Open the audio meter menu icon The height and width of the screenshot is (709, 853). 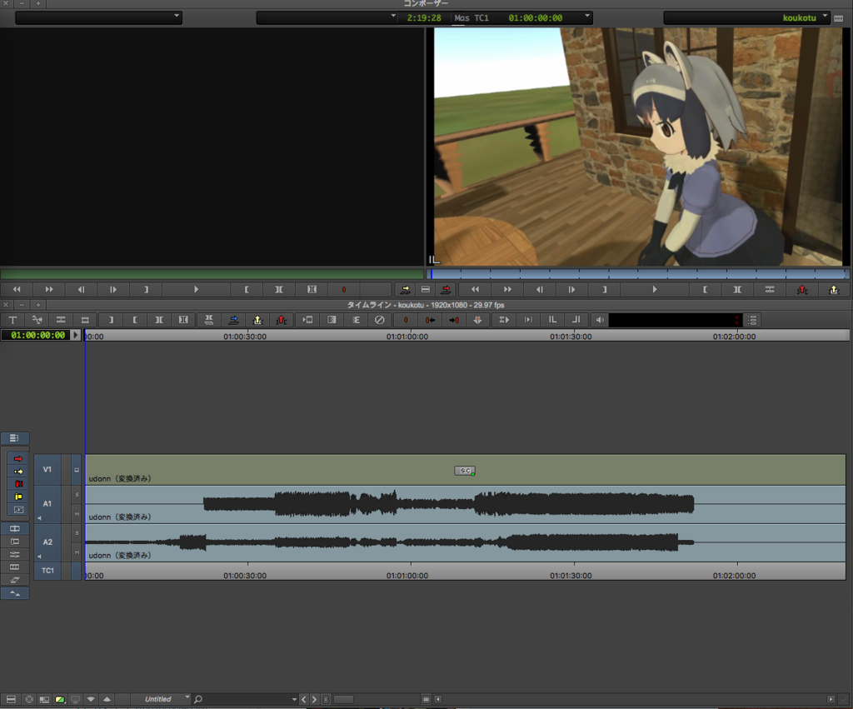pos(752,320)
